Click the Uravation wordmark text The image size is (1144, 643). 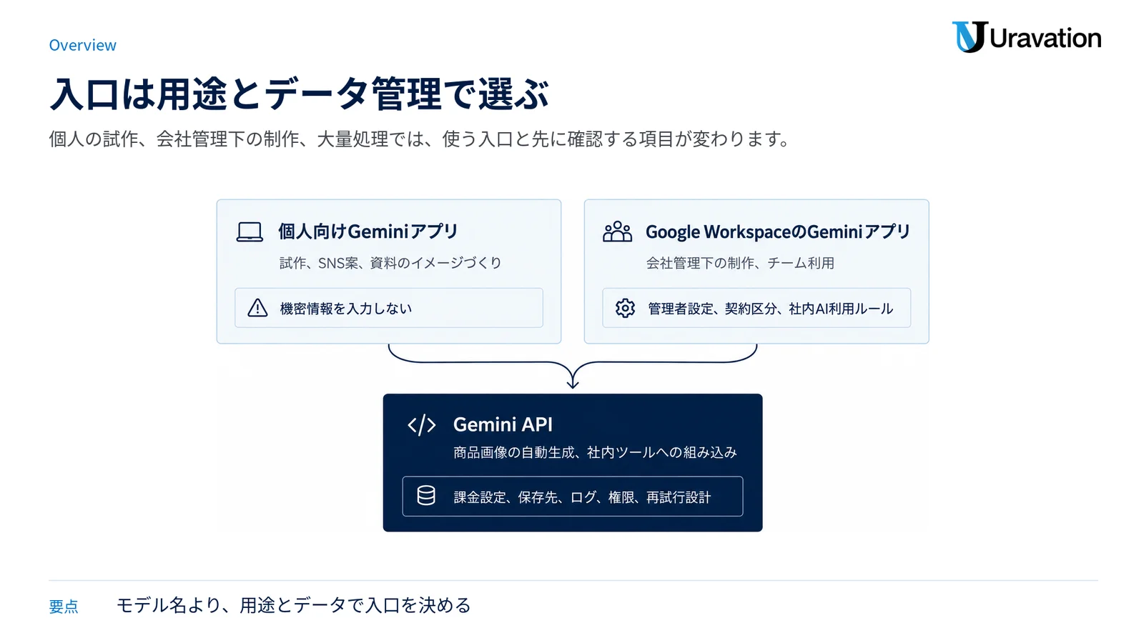tap(1045, 38)
